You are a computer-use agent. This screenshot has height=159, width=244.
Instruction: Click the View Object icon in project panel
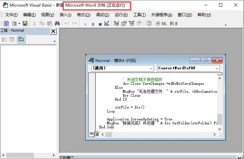coord(12,40)
